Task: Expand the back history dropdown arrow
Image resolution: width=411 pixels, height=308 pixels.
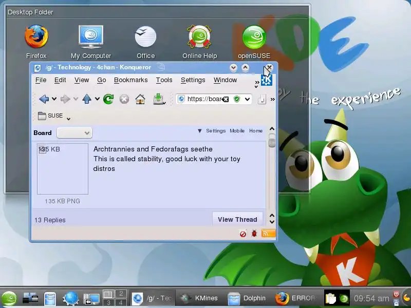Action: coord(54,99)
